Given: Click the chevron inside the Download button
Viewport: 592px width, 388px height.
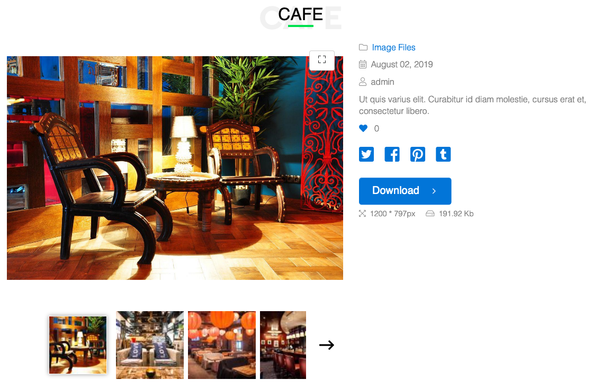Looking at the screenshot, I should tap(434, 191).
